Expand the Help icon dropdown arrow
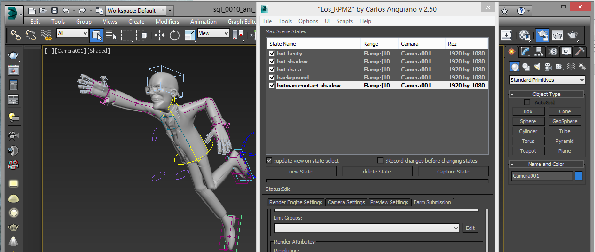The width and height of the screenshot is (595, 252). [x=529, y=11]
